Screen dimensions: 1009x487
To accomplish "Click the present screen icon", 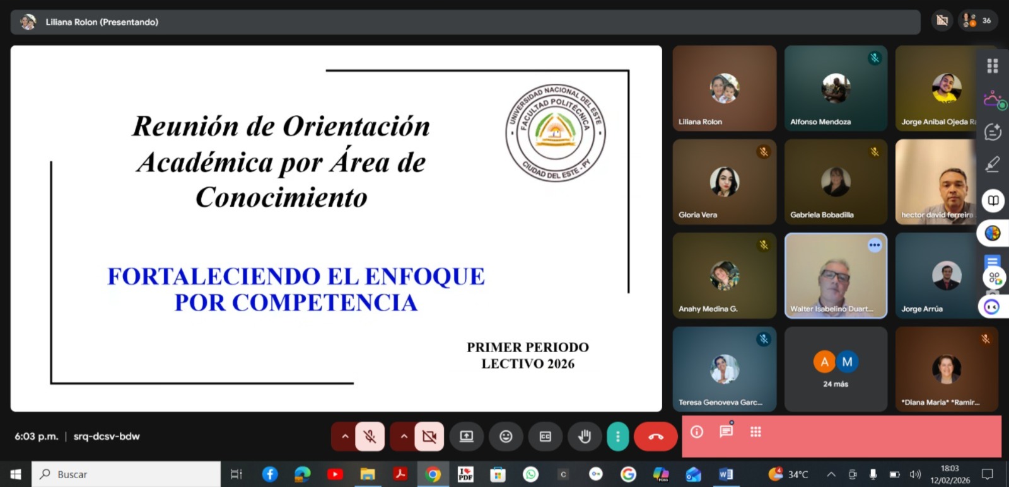I will pyautogui.click(x=467, y=437).
